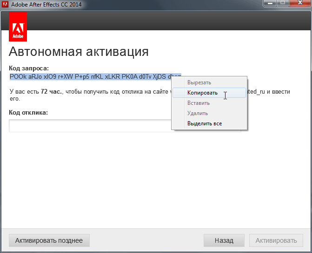Viewport: 312px width, 253px height.
Task: Click the After Effects title bar icon
Action: tap(5, 4)
